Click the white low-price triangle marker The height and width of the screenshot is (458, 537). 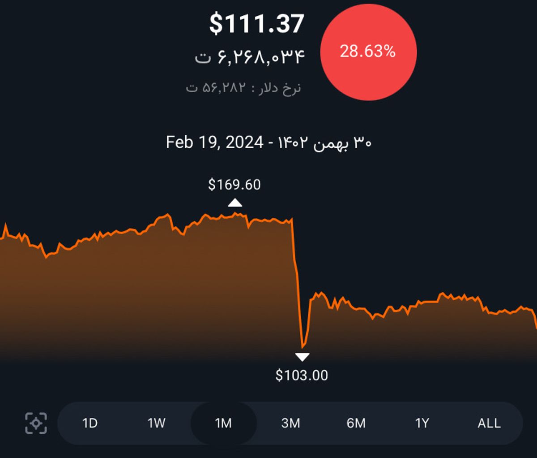tap(302, 357)
